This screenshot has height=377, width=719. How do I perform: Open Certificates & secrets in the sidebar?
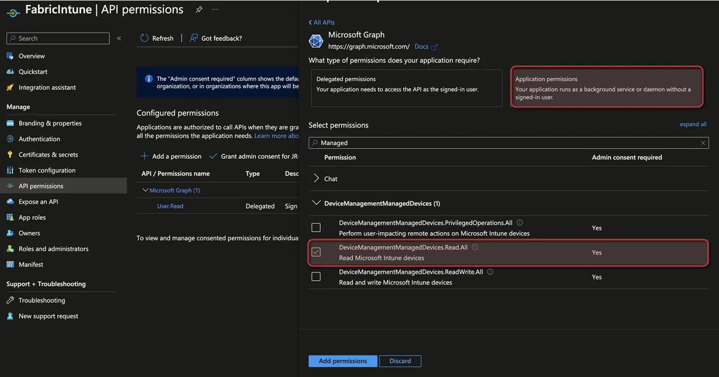click(x=48, y=155)
